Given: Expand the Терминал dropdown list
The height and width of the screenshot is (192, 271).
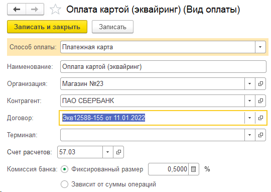Looking at the screenshot, I should point(250,135).
